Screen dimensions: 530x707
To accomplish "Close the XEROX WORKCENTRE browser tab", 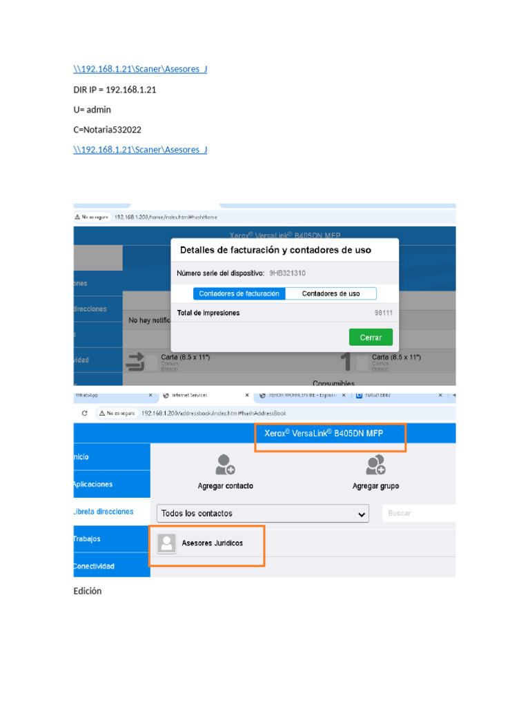I will click(344, 396).
